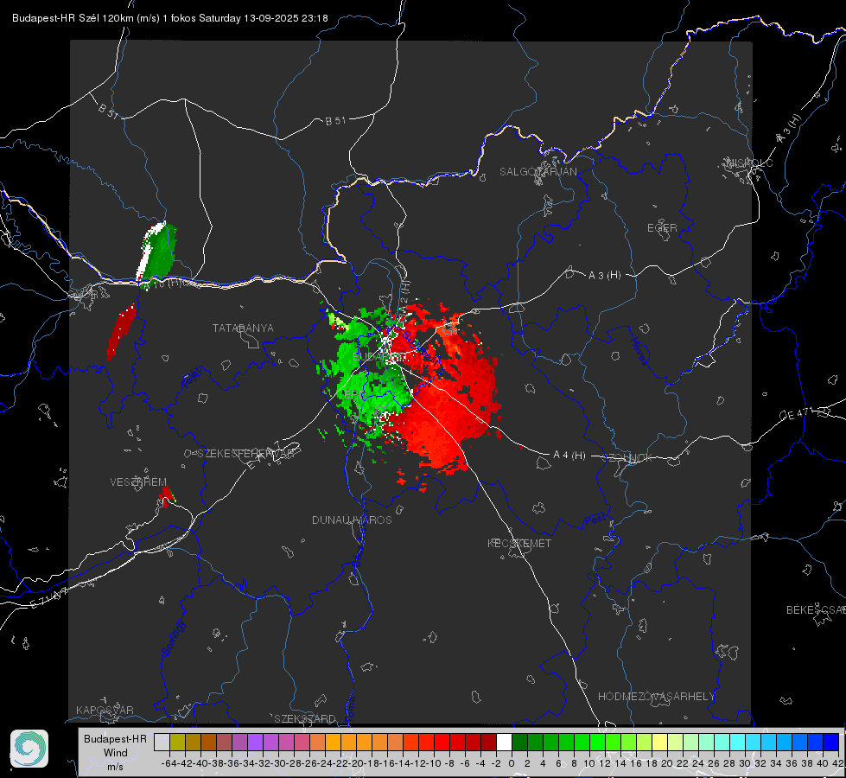Click the SZEKSZÁRD city label

(305, 718)
